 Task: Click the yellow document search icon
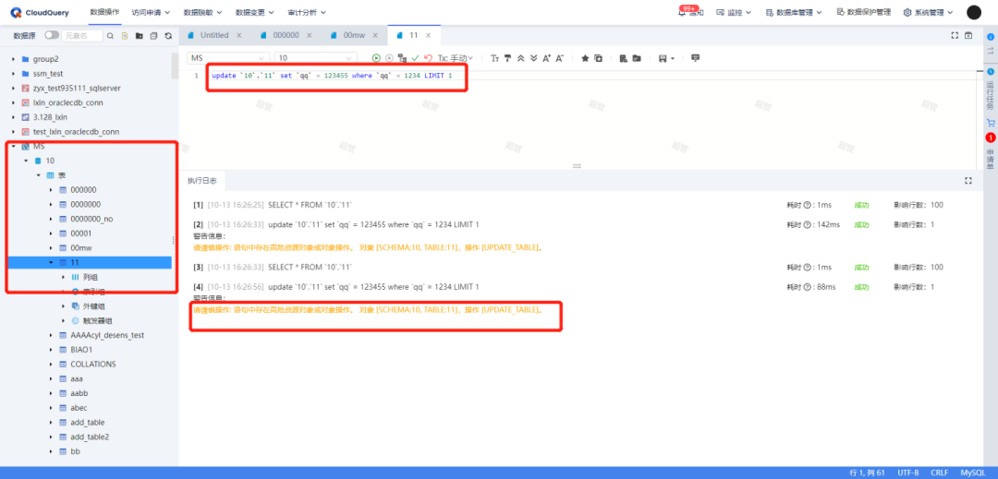pyautogui.click(x=125, y=36)
